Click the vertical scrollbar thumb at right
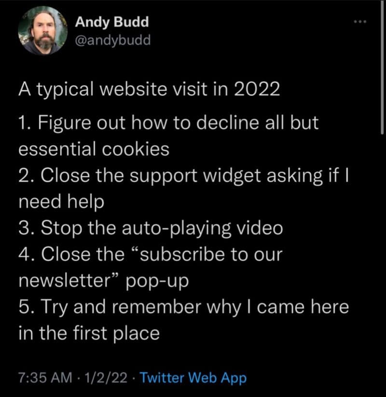Screen dimensions: 386x397 coord(382,66)
